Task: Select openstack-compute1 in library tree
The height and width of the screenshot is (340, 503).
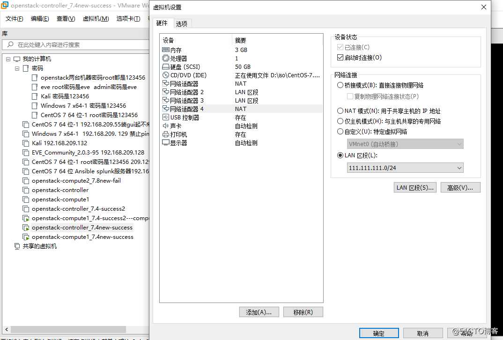Action: 60,200
